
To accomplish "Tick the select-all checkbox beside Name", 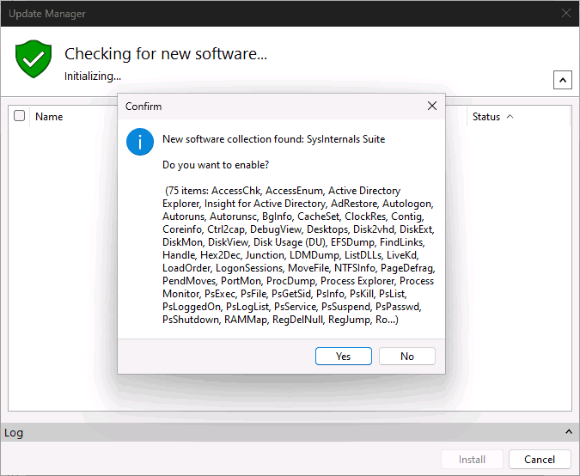I will point(19,116).
